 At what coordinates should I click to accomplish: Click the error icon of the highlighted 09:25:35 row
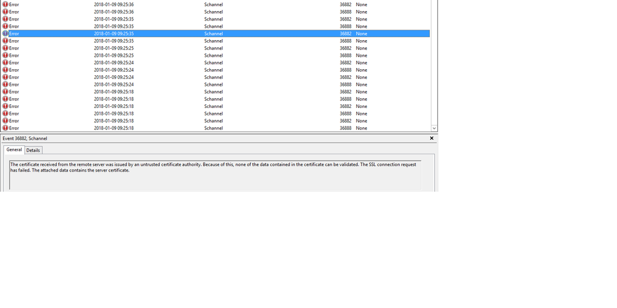coord(5,33)
